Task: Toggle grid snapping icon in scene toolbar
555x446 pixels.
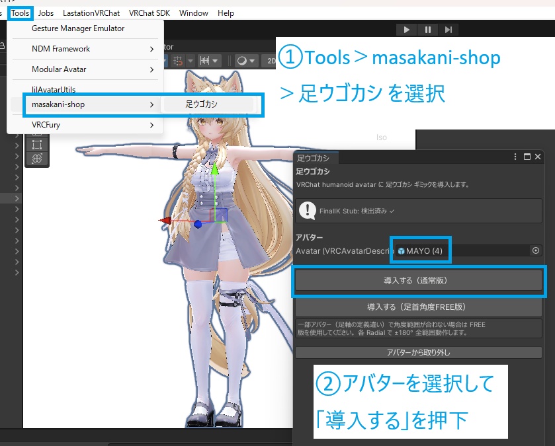Action: [x=178, y=61]
